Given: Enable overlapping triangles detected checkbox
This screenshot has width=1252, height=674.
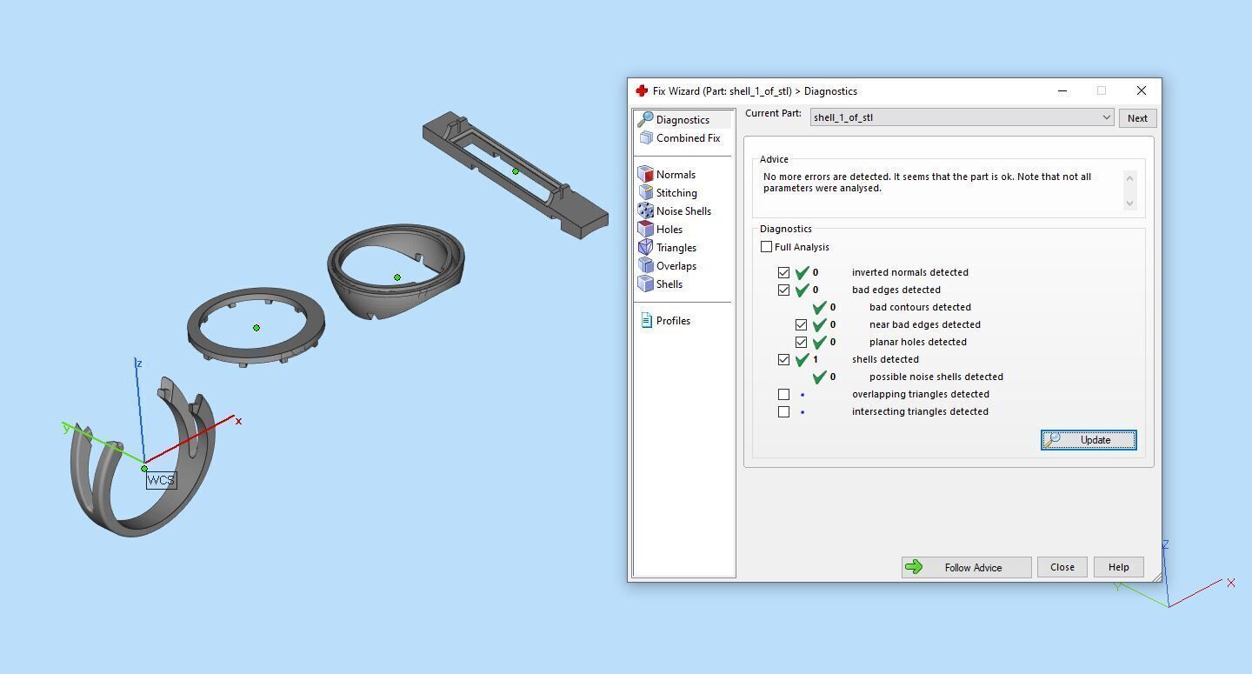Looking at the screenshot, I should 783,394.
